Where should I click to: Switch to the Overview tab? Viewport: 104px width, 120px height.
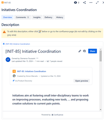click(x=8, y=17)
